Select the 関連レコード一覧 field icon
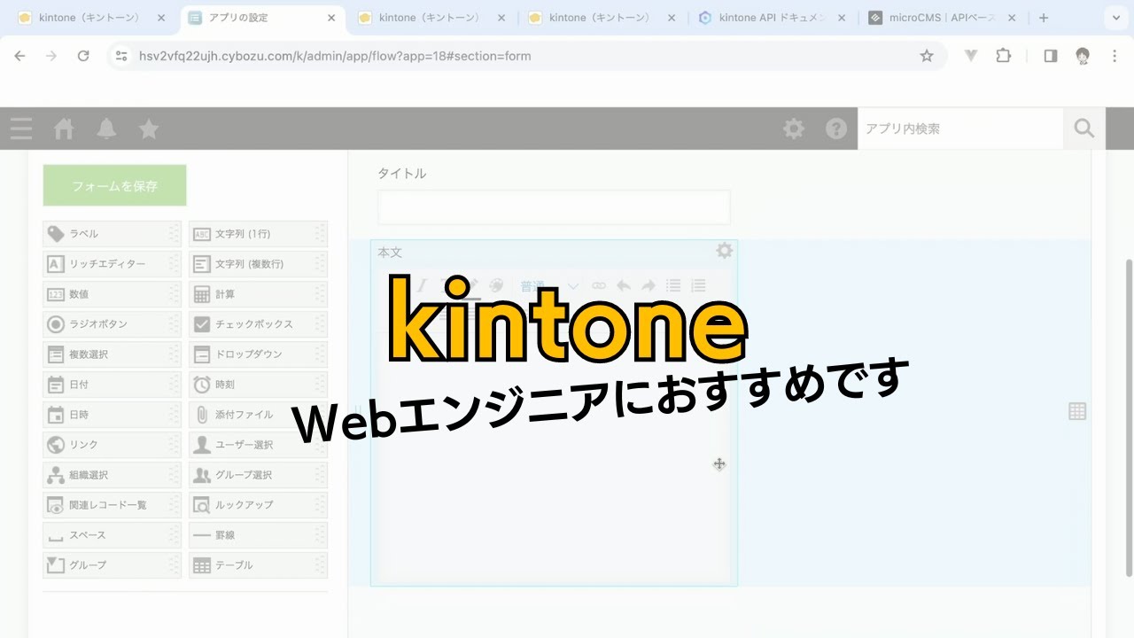Image resolution: width=1134 pixels, height=638 pixels. [x=56, y=505]
